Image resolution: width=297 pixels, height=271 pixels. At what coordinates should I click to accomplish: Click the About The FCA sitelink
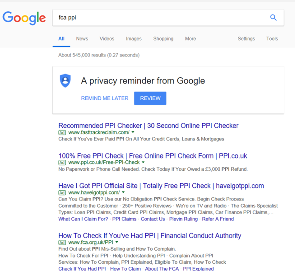coord(162,269)
